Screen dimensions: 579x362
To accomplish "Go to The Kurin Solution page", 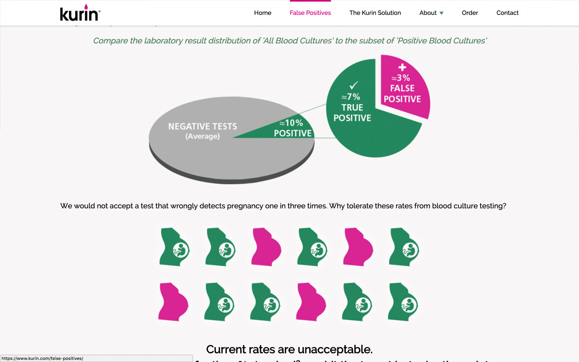I will click(375, 13).
